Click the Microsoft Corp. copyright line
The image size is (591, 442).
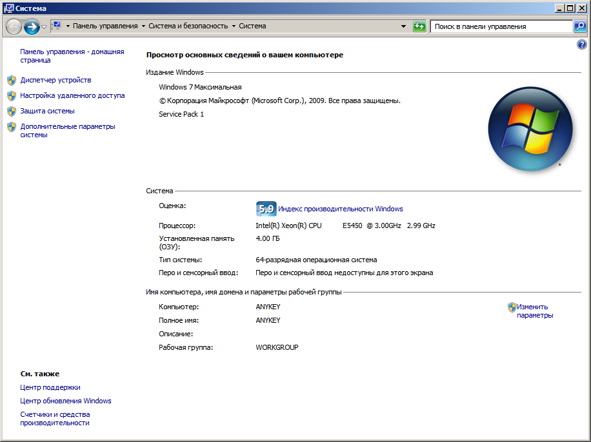pyautogui.click(x=279, y=101)
